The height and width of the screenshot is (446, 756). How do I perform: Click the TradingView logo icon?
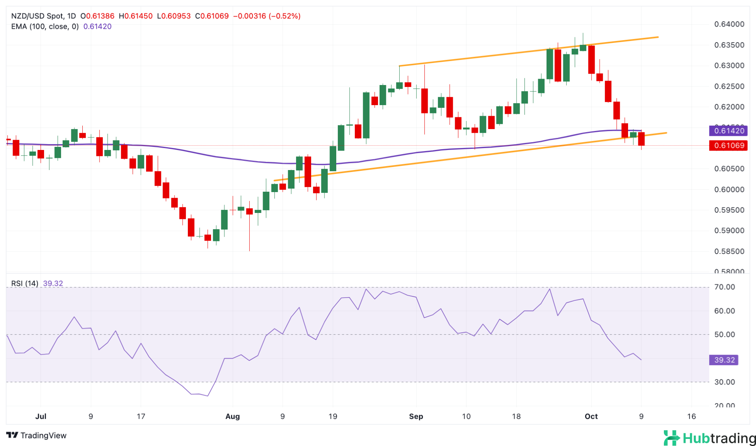pyautogui.click(x=12, y=435)
